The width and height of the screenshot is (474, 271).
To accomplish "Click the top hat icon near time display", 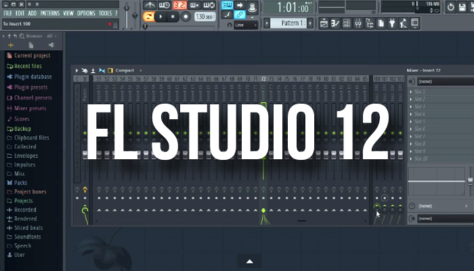I will [252, 7].
